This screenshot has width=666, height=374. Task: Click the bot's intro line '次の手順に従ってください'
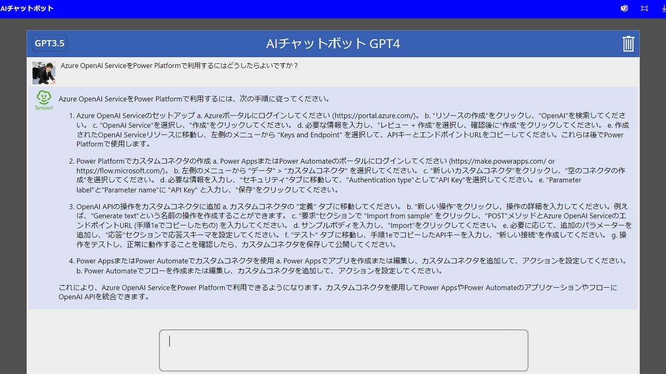pyautogui.click(x=285, y=99)
